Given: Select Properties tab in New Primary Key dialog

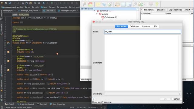Looking at the screenshot, I should click(x=121, y=26).
